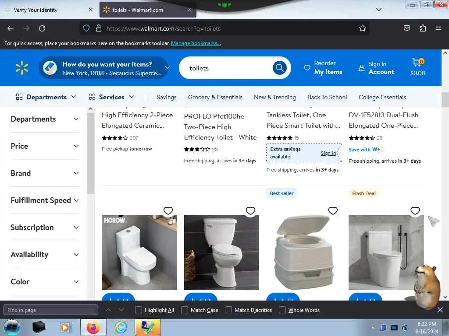The width and height of the screenshot is (449, 336).
Task: Open the College Essentials nav link
Action: point(382,97)
